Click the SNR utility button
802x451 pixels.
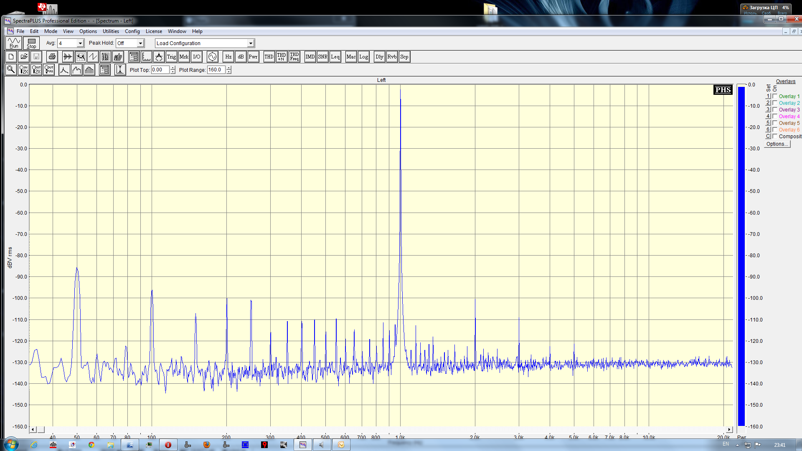tap(322, 57)
